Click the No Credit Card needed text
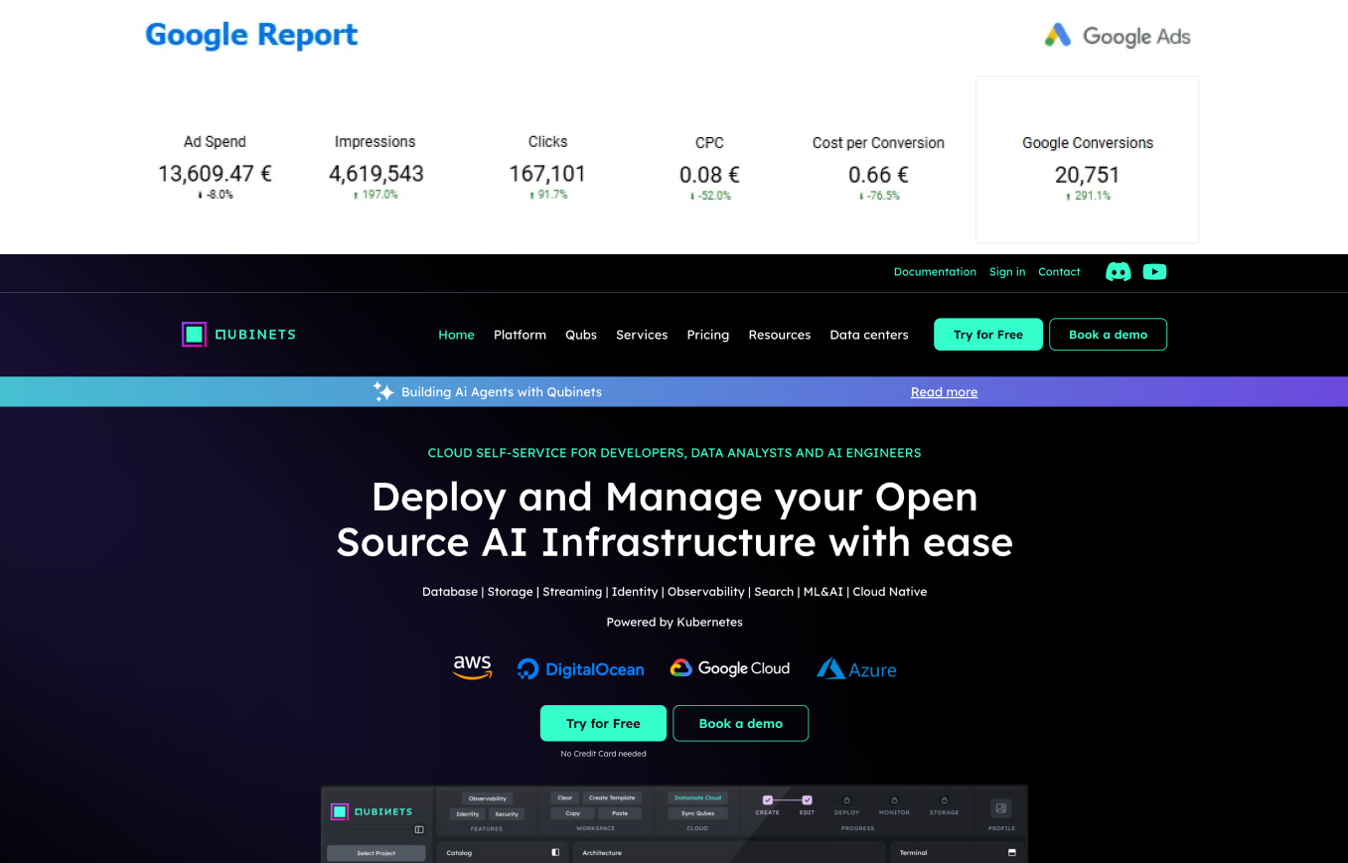Image resolution: width=1348 pixels, height=863 pixels. point(603,754)
